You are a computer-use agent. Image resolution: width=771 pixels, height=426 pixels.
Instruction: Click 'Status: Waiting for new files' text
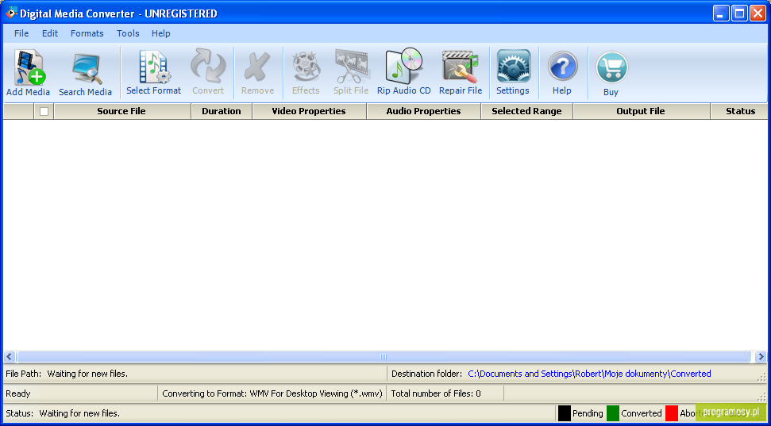click(x=63, y=414)
